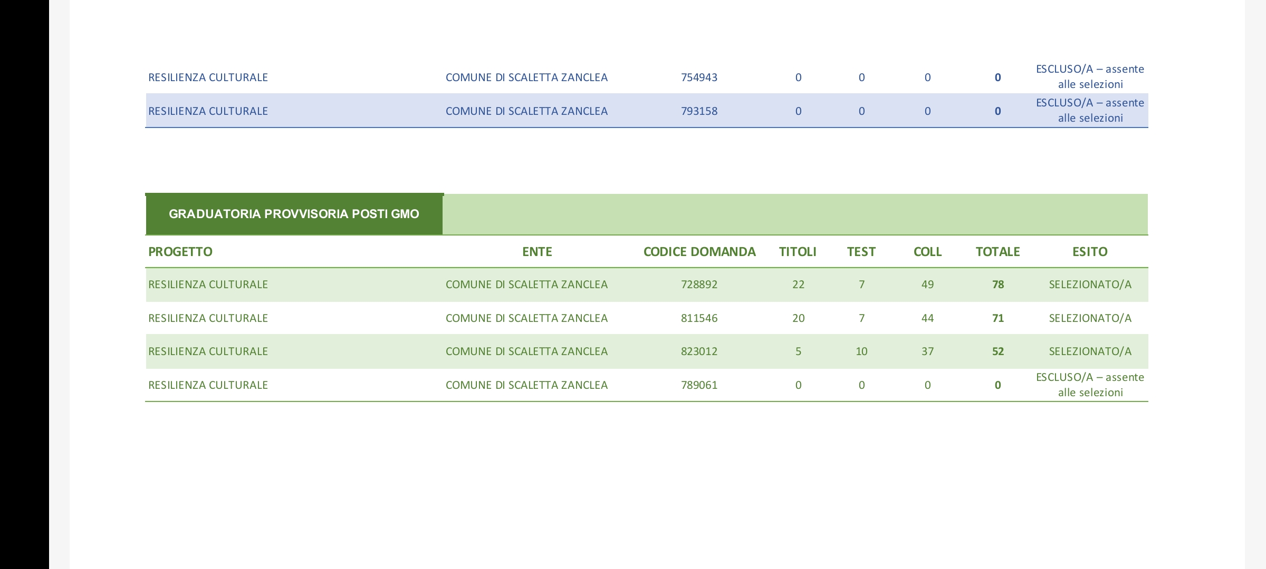Image resolution: width=1266 pixels, height=569 pixels.
Task: Click the CODICE DOMANDA column header
Action: click(699, 252)
